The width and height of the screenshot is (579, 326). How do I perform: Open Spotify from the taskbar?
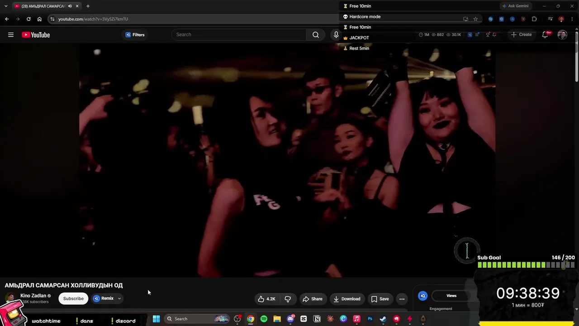(264, 319)
